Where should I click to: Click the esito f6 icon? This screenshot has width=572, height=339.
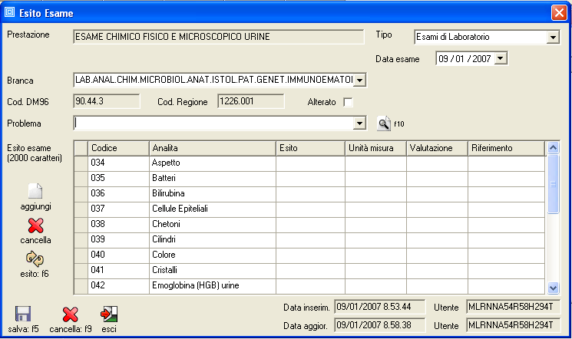click(x=35, y=258)
